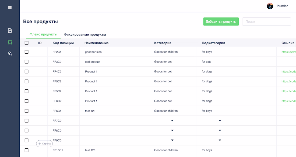Open Подкатегория dropdown in FF8C0 row
This screenshot has width=296, height=157.
(220, 130)
